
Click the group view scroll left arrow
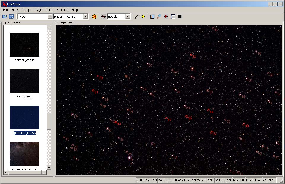point(6,172)
